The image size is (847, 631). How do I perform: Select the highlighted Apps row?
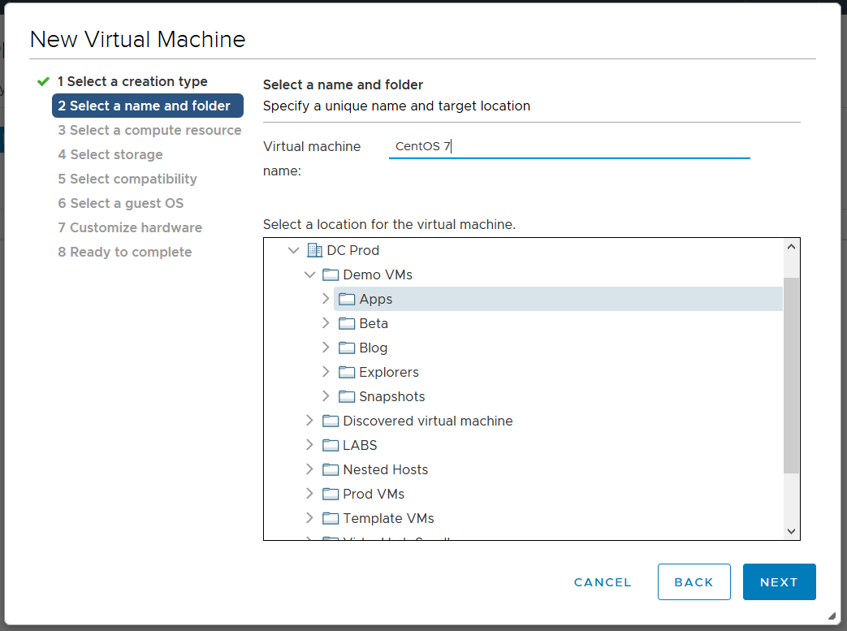[558, 299]
